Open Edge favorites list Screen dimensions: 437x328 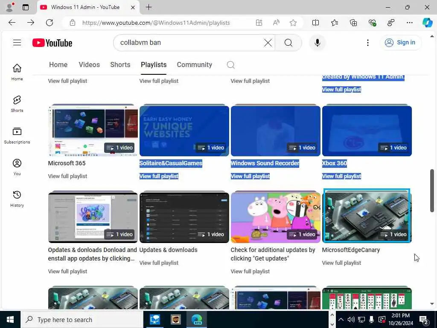tap(335, 23)
